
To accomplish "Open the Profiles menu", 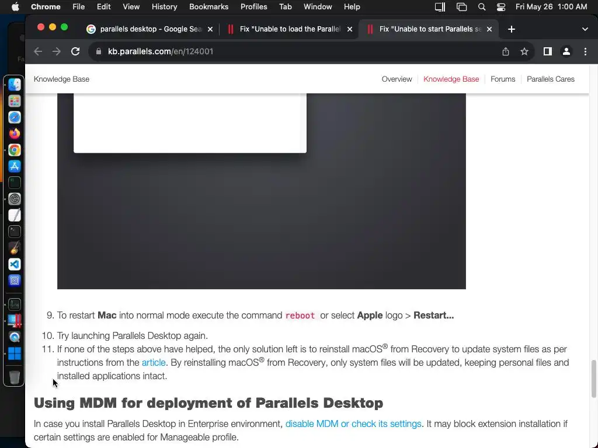I will coord(253,7).
